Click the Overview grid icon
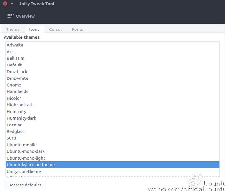225x191 pixels. click(x=11, y=16)
